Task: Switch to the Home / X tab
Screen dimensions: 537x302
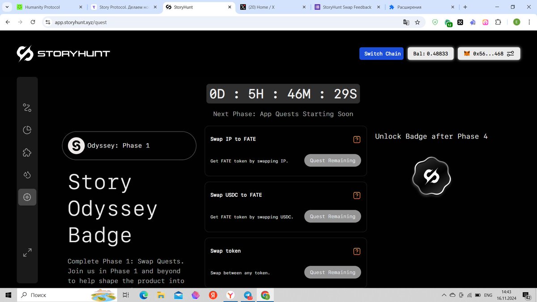Action: click(x=273, y=7)
